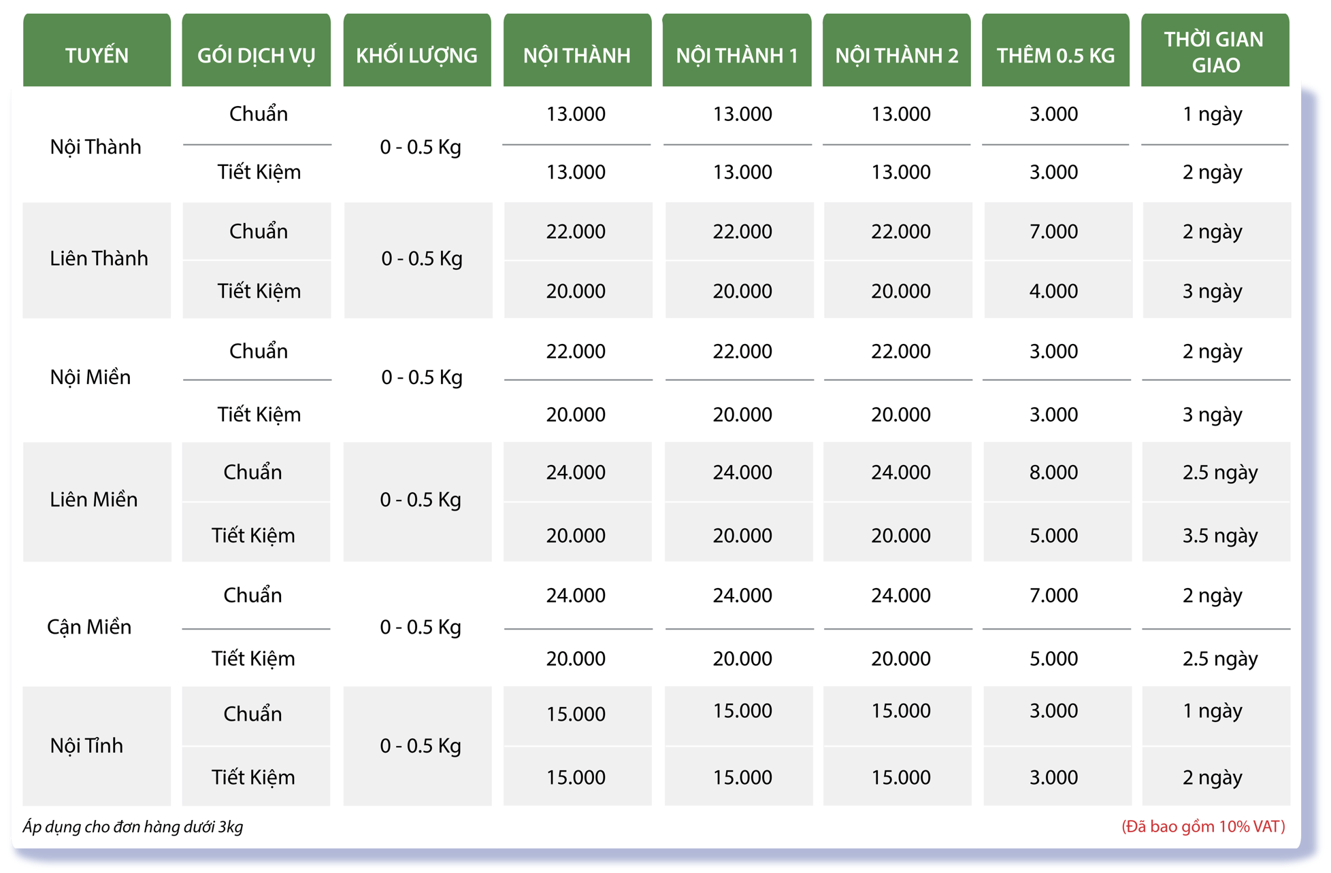Click the KHỐI LƯỢNG column header
This screenshot has width=1331, height=873.
click(417, 50)
